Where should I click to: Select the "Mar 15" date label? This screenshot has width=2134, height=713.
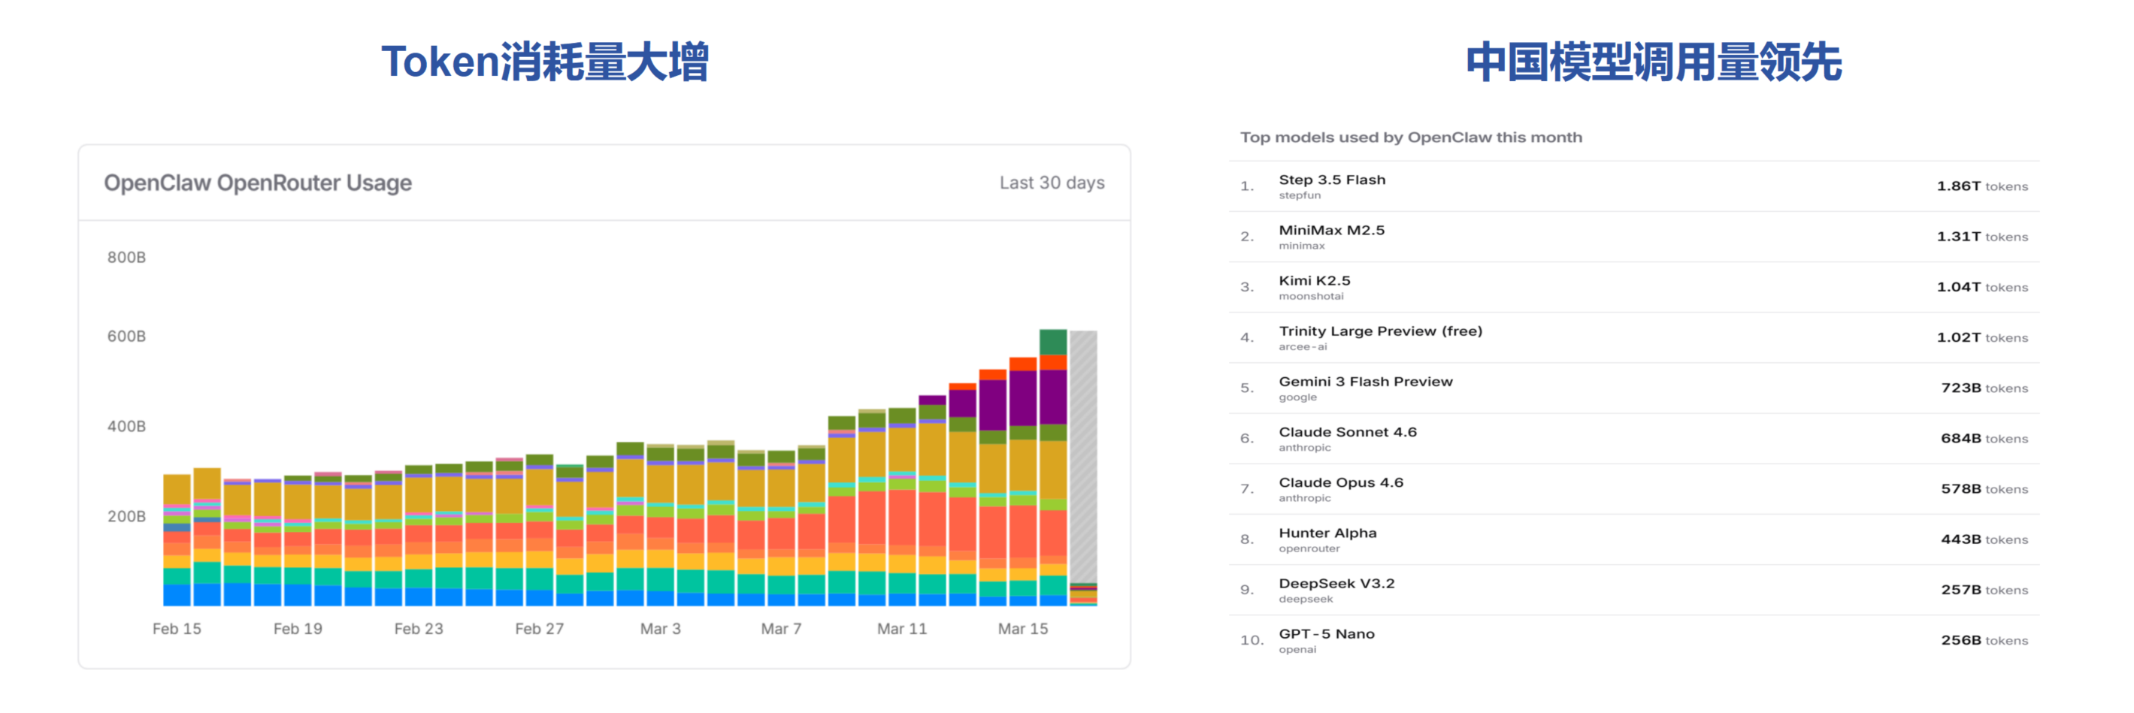1023,629
